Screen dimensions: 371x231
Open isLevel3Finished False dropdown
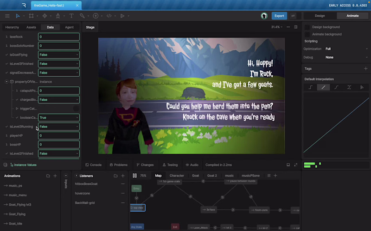(x=59, y=64)
